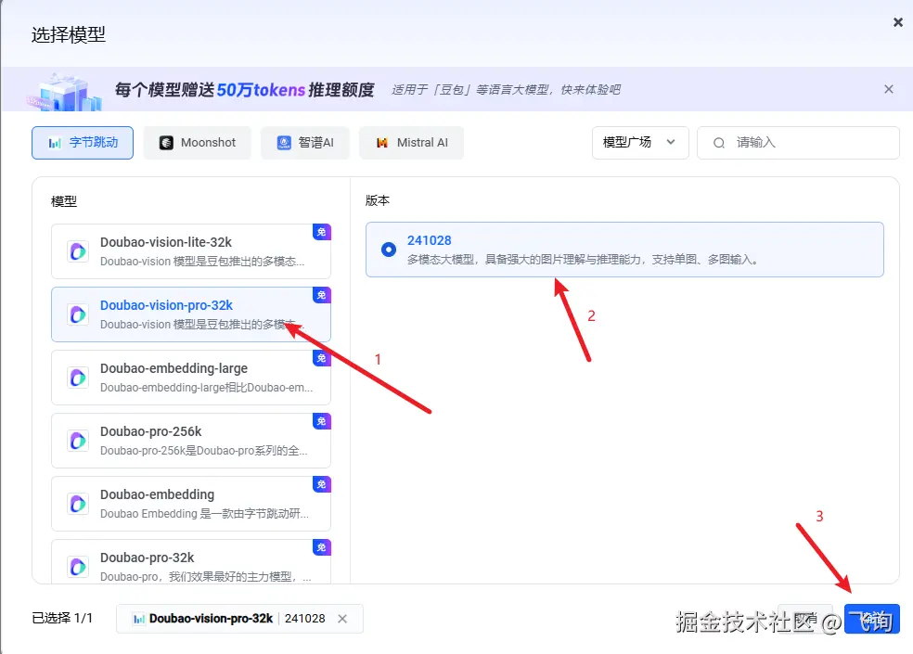Click the 字节跳动 tab bar-chart icon
This screenshot has height=654, width=913.
(x=55, y=143)
